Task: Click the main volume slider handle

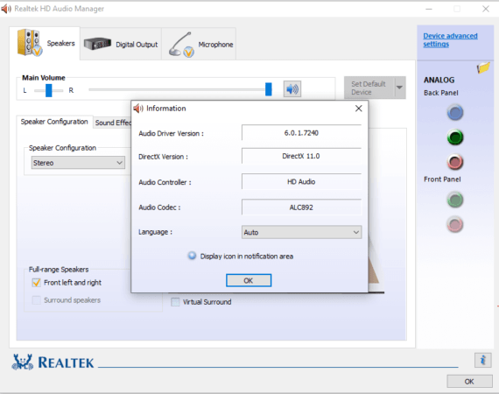Action: 269,89
